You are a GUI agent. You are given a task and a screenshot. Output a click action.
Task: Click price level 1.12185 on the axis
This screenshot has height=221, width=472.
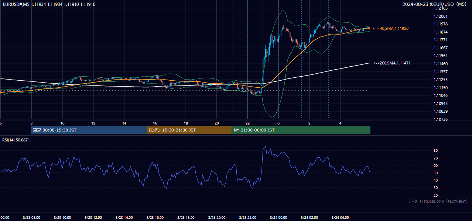point(440,8)
